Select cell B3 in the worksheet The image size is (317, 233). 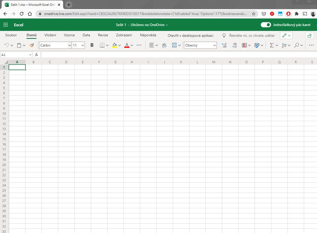coord(33,77)
